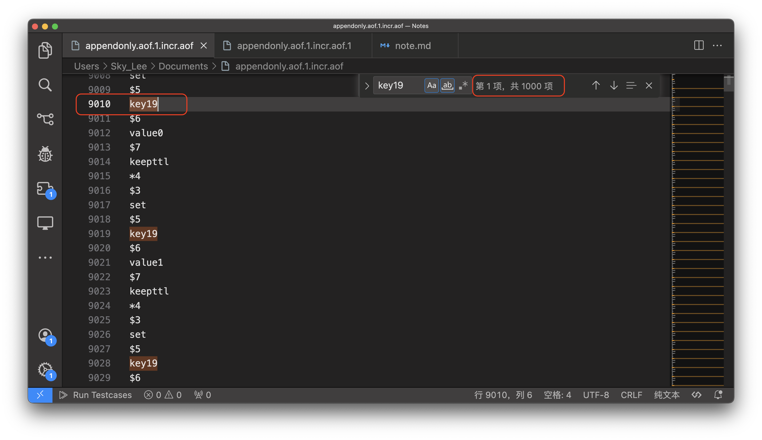Go to next match arrow in find widget

pyautogui.click(x=613, y=85)
